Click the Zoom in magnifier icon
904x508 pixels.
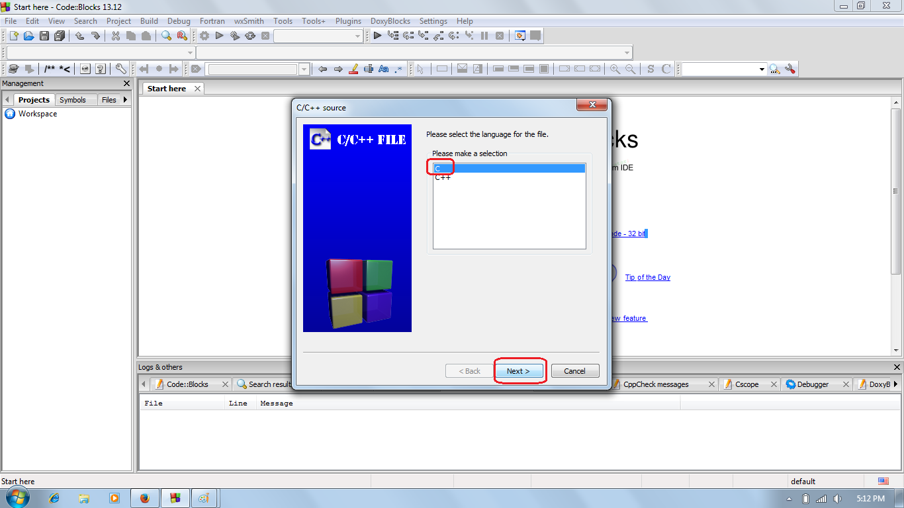[x=615, y=69]
